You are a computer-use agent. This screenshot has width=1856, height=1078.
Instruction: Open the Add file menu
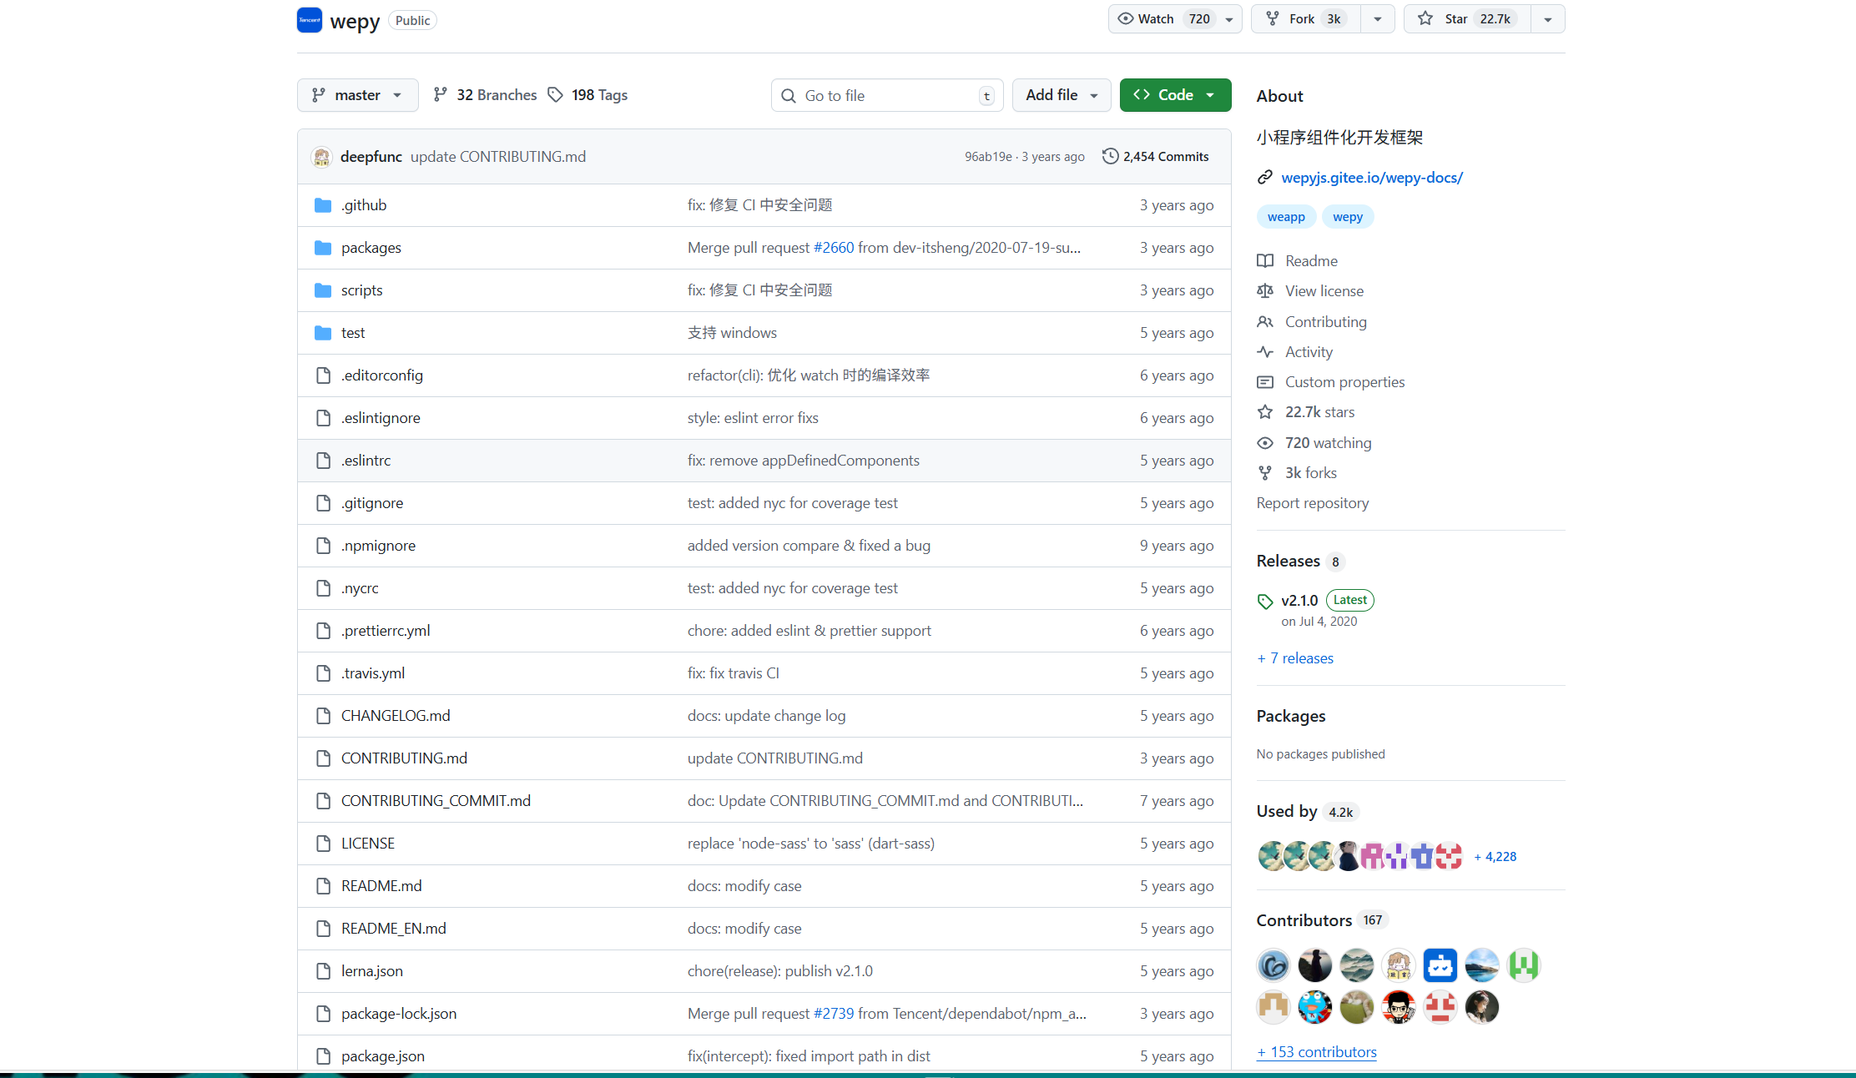click(1061, 94)
